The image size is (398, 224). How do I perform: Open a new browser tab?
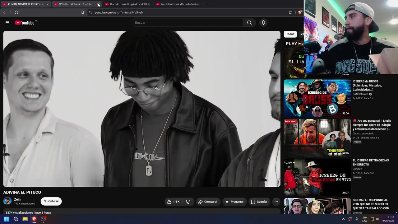(208, 4)
